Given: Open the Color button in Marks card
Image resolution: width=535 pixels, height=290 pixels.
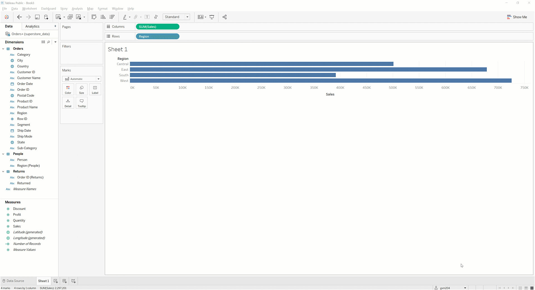Looking at the screenshot, I should [68, 89].
